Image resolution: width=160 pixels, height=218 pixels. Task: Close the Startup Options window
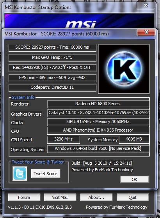(x=146, y=5)
